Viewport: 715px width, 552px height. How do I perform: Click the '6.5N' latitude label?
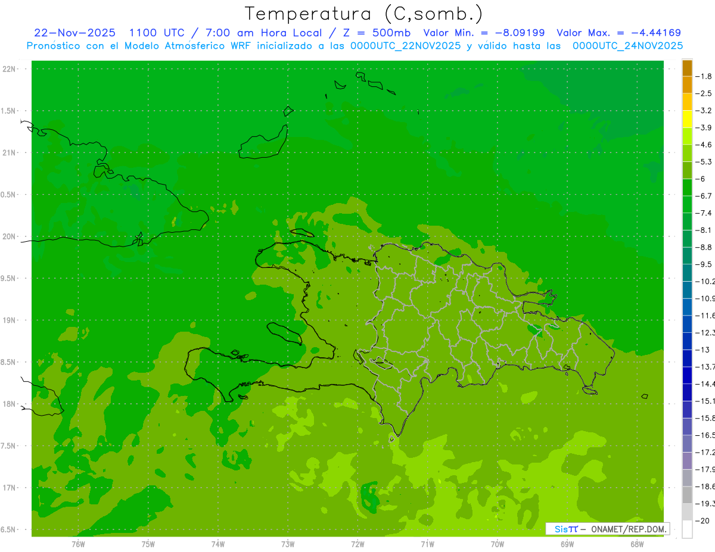[9, 529]
